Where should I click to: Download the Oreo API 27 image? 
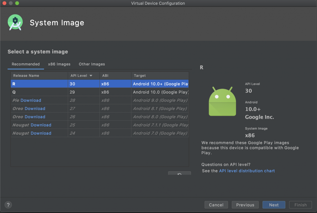(35, 109)
